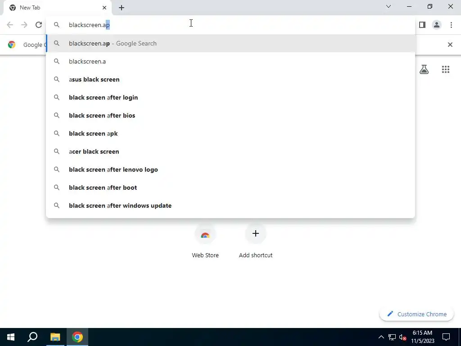The image size is (461, 346).
Task: Open the tab search dropdown arrow
Action: [x=389, y=6]
